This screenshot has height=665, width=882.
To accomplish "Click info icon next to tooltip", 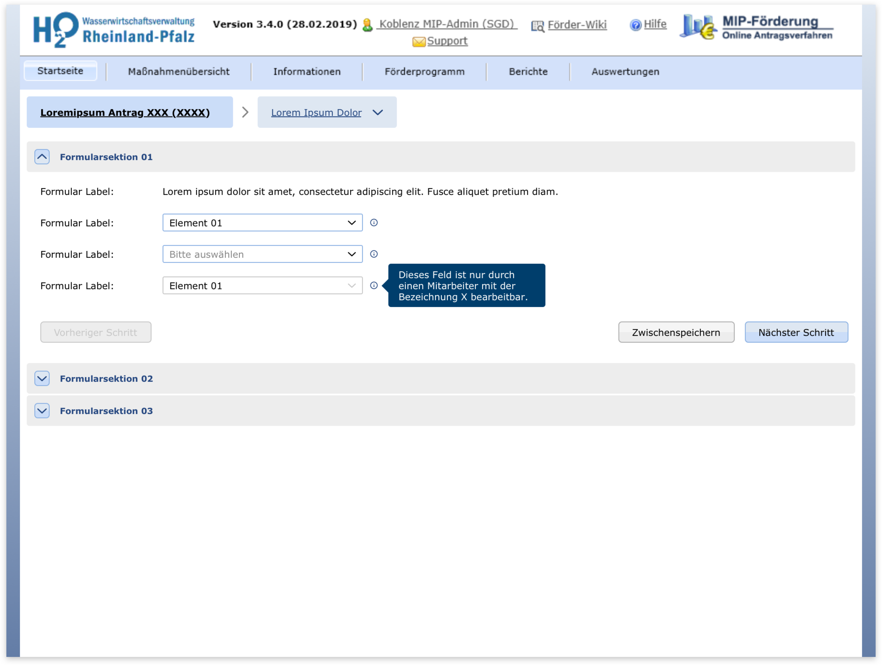I will coord(374,286).
